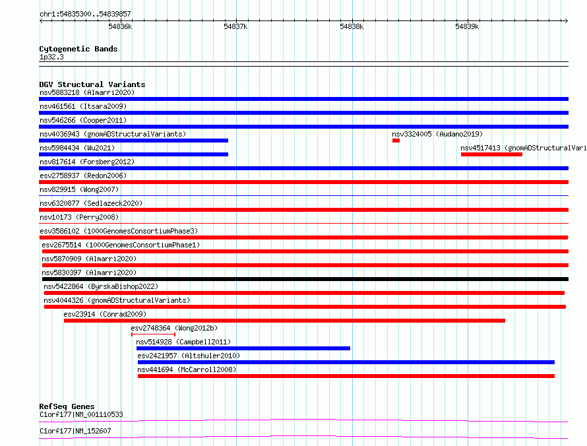Click nsv4036943 (gnomADStructuralVariants) blue bar
Image resolution: width=587 pixels, height=446 pixels.
click(134, 141)
